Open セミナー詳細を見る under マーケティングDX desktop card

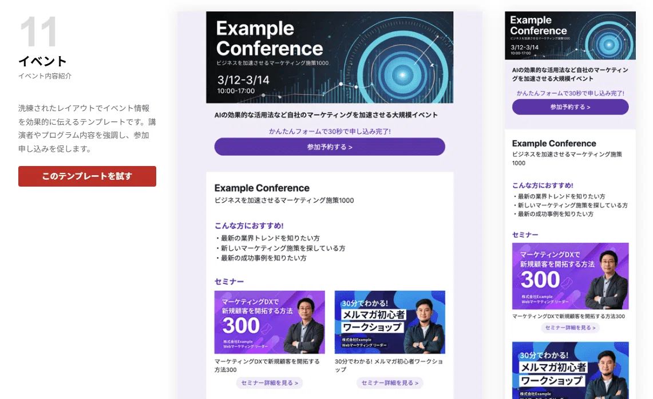[270, 383]
